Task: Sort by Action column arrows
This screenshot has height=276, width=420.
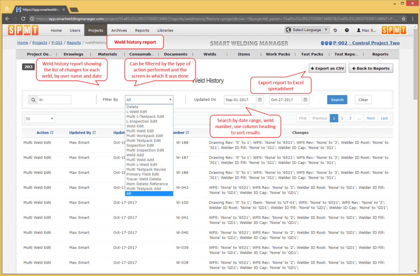Action: [52, 133]
